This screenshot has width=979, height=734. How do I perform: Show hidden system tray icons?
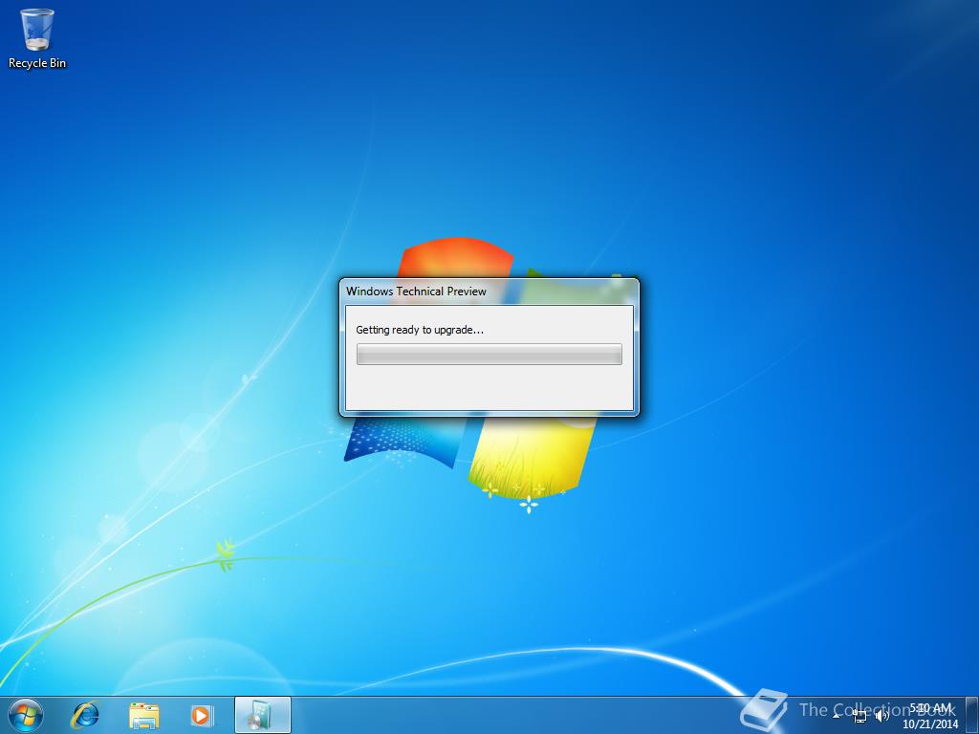tap(837, 716)
